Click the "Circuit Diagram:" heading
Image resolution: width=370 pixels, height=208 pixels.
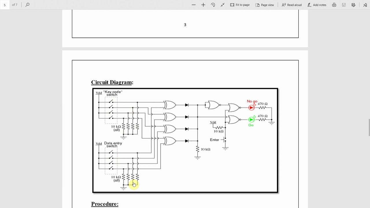pos(112,82)
